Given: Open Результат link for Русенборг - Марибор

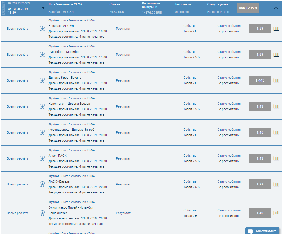Looking at the screenshot, I should pyautogui.click(x=123, y=55).
